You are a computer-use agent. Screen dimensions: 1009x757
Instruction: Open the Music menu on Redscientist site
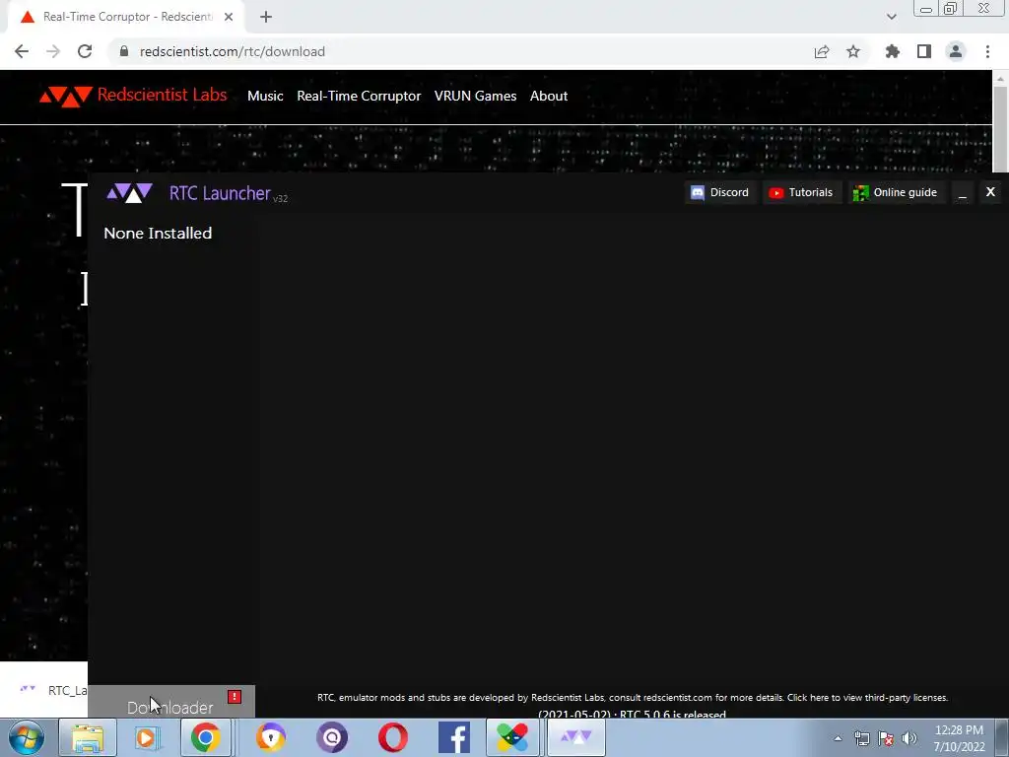click(x=265, y=96)
